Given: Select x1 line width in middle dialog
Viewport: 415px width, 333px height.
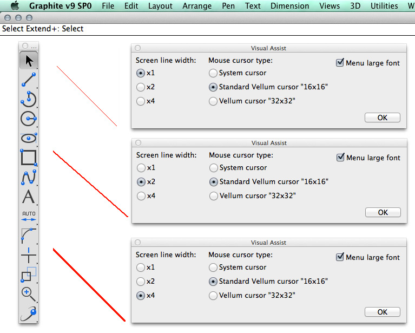Looking at the screenshot, I should tap(146, 168).
